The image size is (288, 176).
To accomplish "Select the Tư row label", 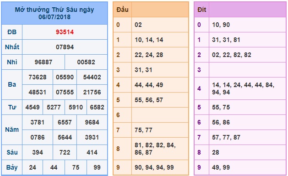I will pos(12,107).
